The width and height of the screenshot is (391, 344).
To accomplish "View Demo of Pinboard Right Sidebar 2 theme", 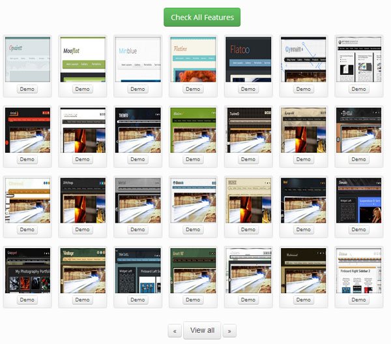I will (359, 300).
